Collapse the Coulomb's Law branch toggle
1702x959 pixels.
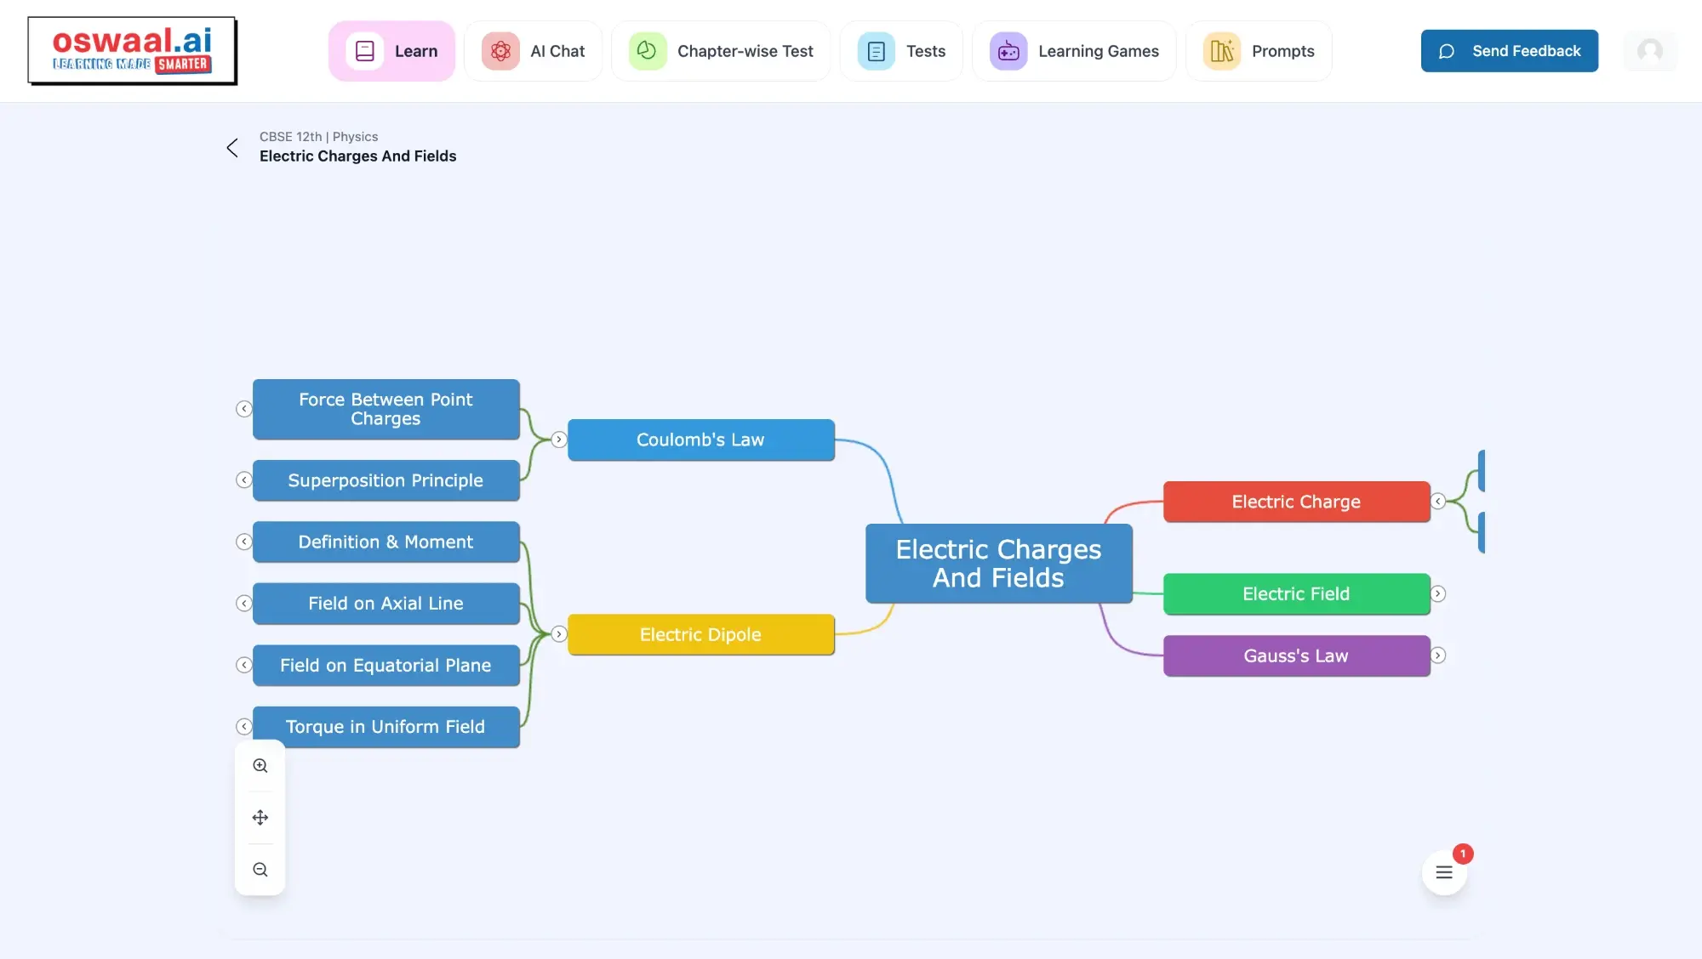[x=559, y=440]
